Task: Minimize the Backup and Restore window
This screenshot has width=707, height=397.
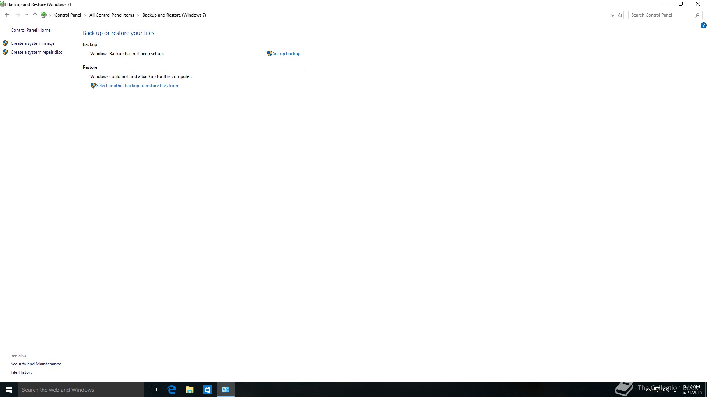Action: coord(664,4)
